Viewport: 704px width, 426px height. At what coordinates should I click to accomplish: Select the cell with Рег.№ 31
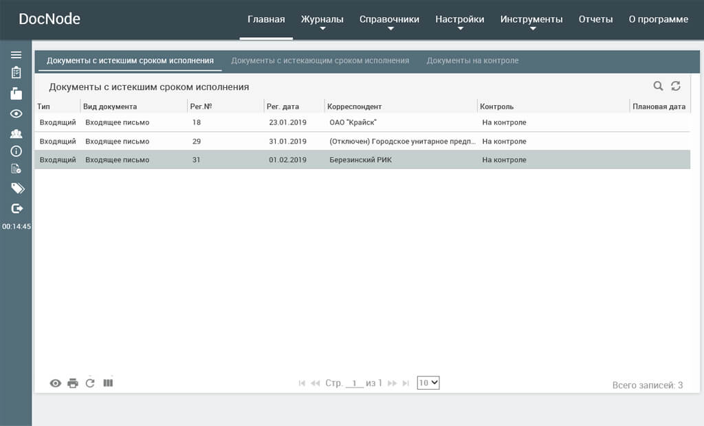point(196,160)
